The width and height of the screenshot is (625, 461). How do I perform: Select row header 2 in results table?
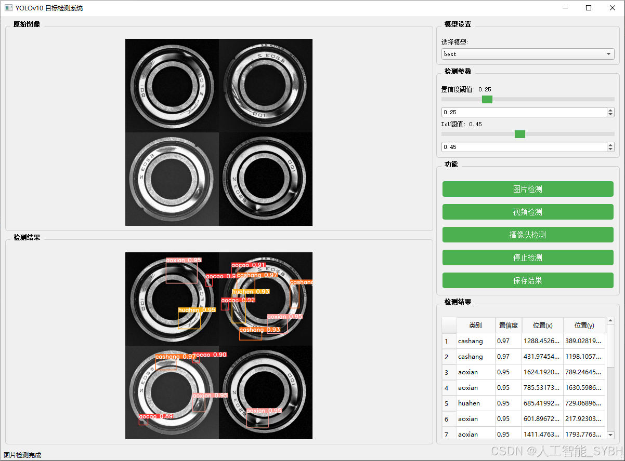tap(449, 357)
